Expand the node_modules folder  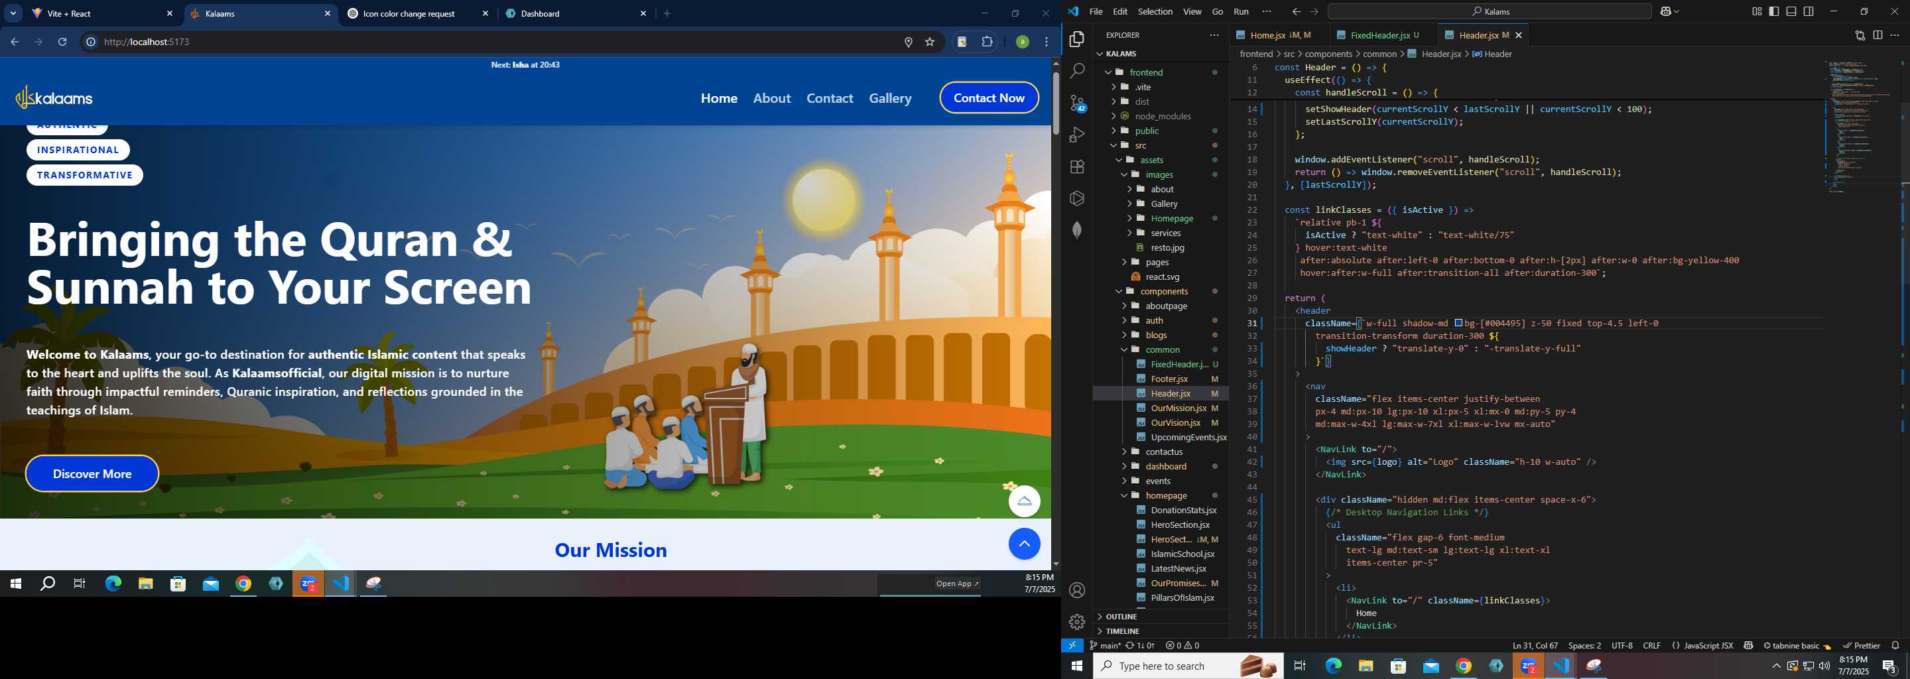pos(1114,117)
